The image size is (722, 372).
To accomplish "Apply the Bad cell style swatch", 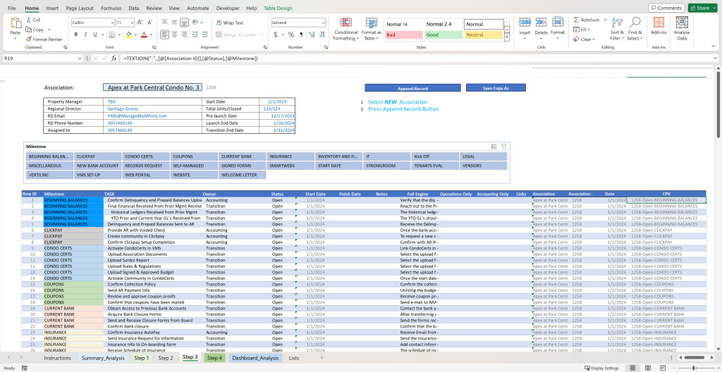I will coord(404,35).
